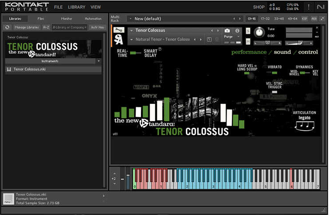The width and height of the screenshot is (329, 215).
Task: Click the Library or Company search field
Action: point(69,27)
